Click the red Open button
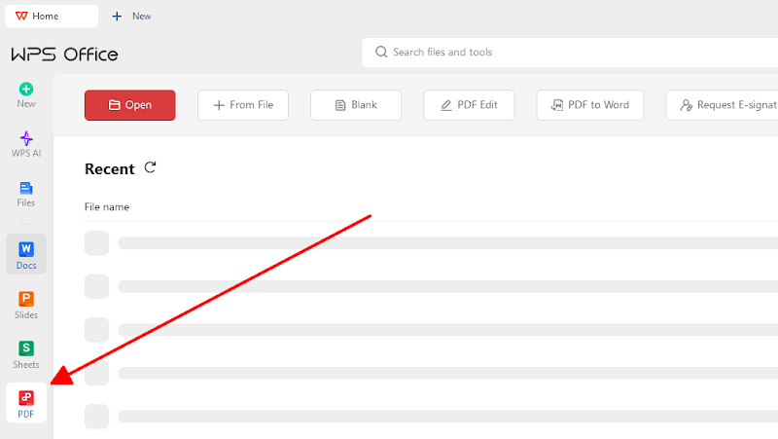778x439 pixels. click(130, 105)
